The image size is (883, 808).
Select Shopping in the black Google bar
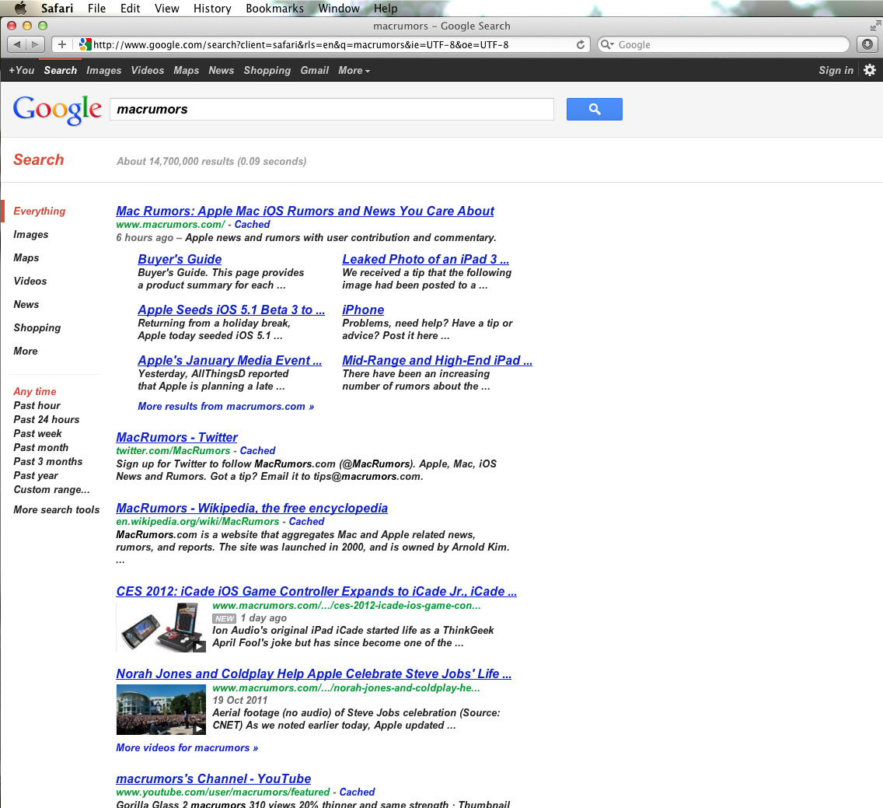(x=267, y=71)
